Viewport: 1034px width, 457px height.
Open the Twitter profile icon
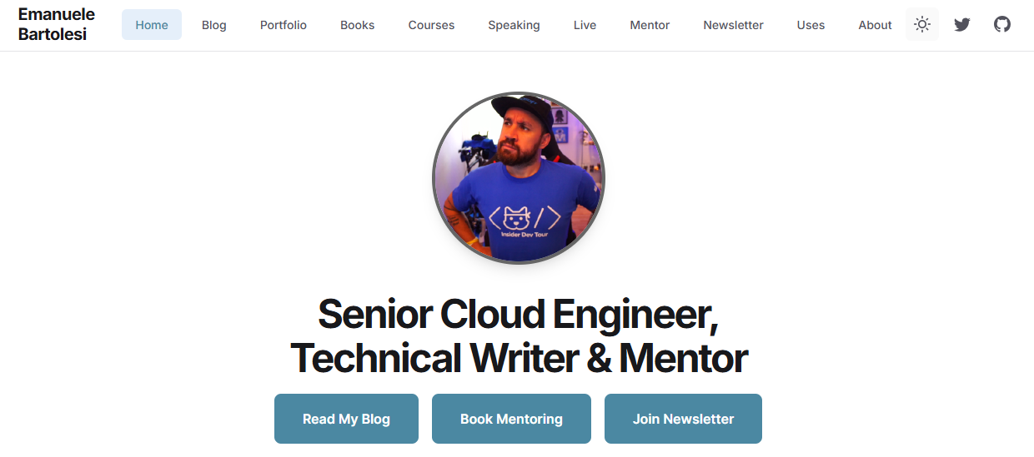962,25
